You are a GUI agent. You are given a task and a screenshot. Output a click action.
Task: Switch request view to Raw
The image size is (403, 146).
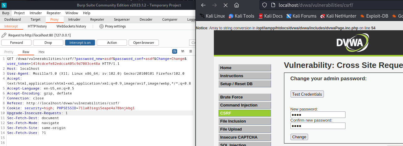point(26,52)
